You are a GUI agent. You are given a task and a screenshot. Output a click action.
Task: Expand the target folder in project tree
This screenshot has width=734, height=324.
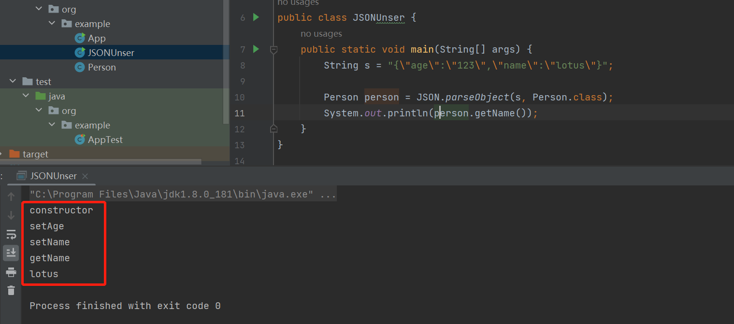coord(1,154)
